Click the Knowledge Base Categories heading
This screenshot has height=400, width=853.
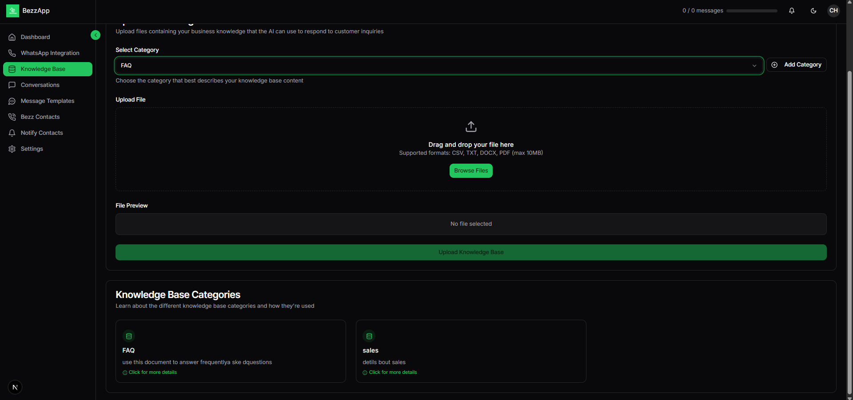[178, 295]
